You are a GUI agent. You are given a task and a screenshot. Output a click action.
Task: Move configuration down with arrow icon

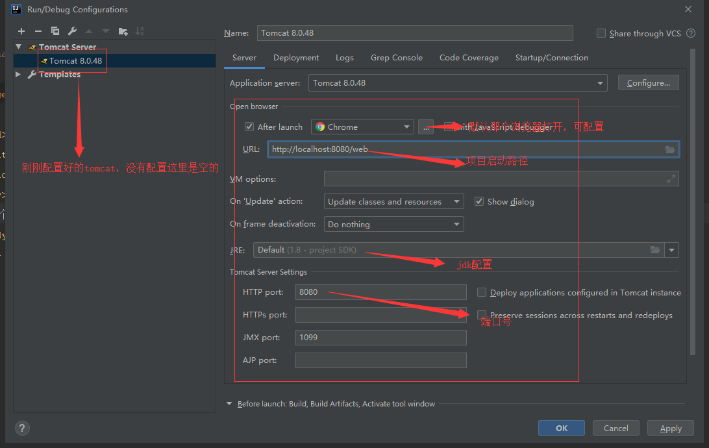pyautogui.click(x=106, y=31)
